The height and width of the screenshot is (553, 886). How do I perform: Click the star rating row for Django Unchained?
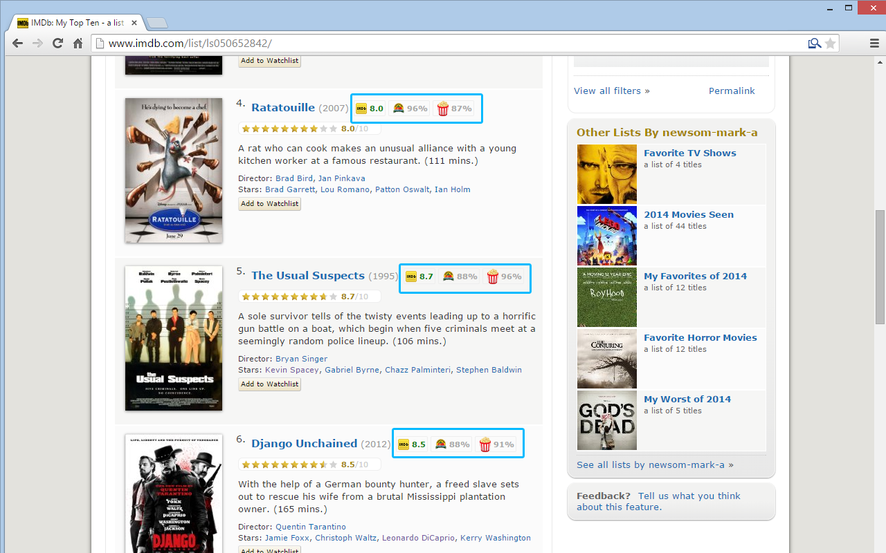pos(309,465)
